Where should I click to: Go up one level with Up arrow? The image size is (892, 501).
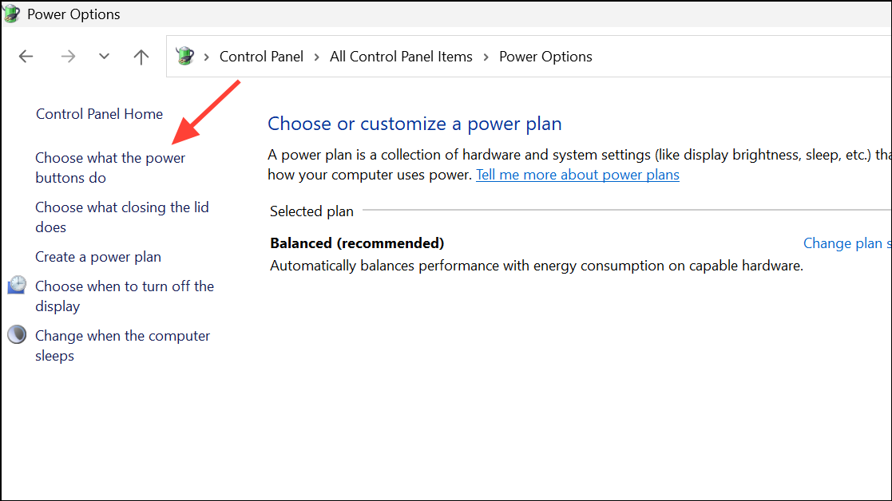coord(141,57)
